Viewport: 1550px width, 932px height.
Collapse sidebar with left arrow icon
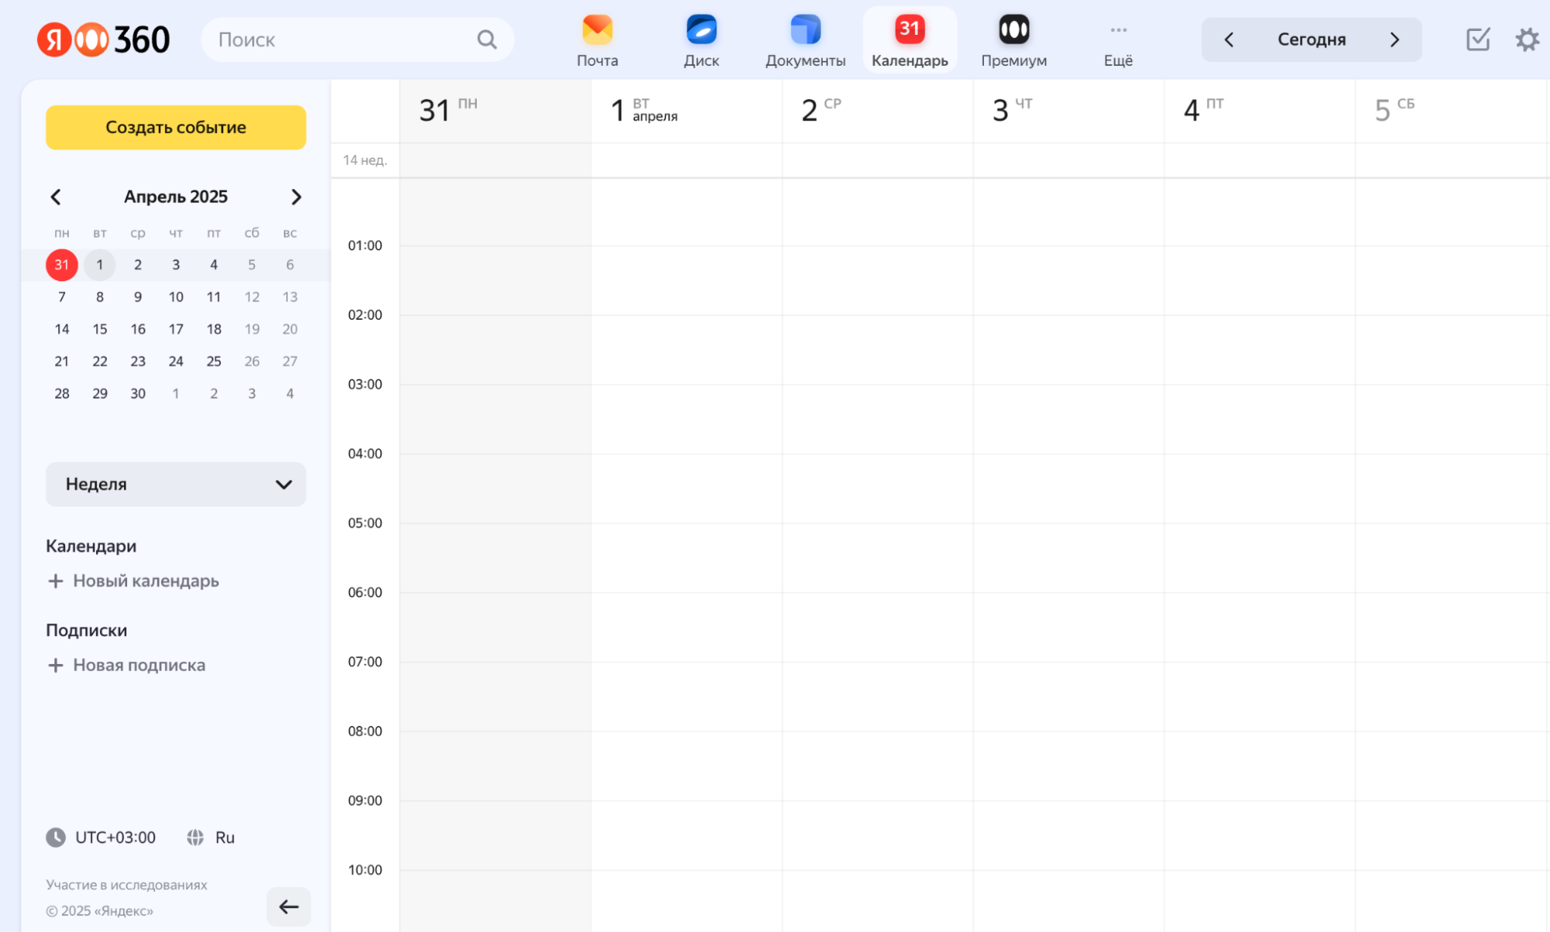click(288, 906)
